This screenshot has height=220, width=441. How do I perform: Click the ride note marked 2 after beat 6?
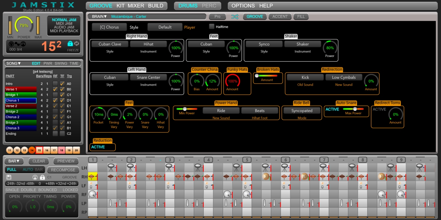304,177
